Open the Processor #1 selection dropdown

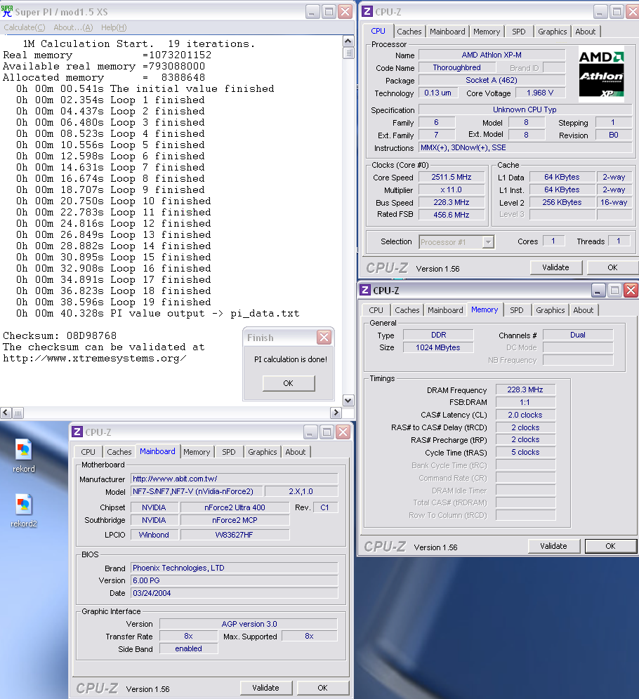tap(488, 242)
